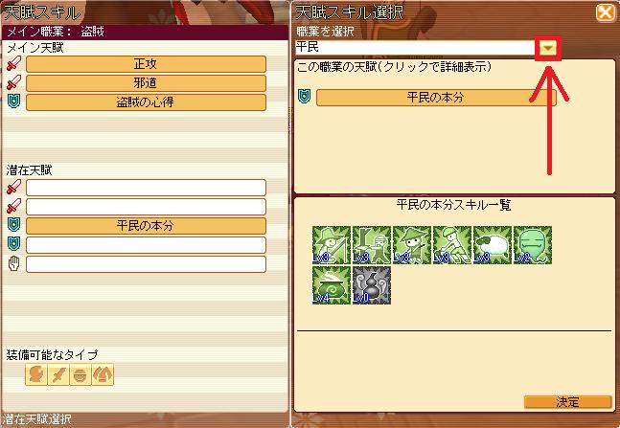Open the 職業を選択 dropdown arrow

click(548, 48)
